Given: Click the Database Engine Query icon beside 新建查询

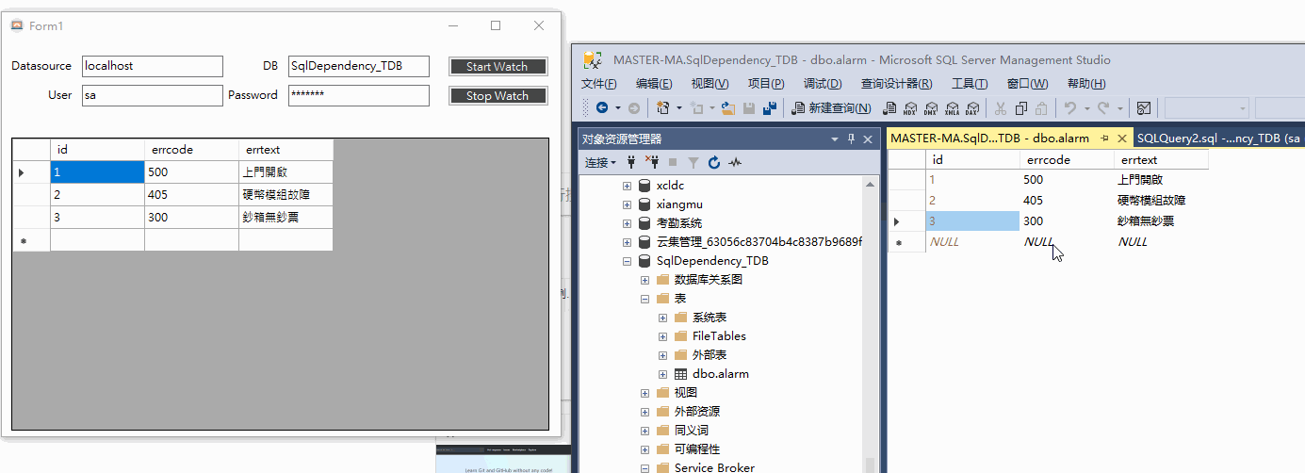Looking at the screenshot, I should coord(889,108).
